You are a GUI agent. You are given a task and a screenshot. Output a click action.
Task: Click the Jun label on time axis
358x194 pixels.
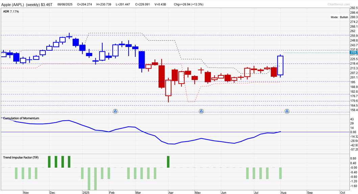[224, 192]
